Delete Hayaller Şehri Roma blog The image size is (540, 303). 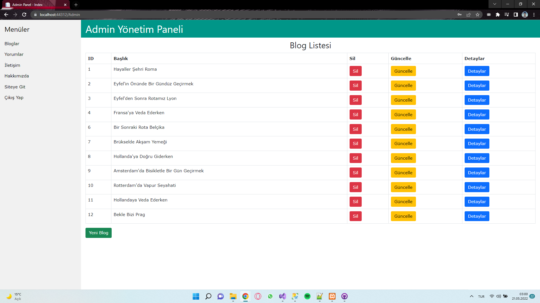coord(355,71)
